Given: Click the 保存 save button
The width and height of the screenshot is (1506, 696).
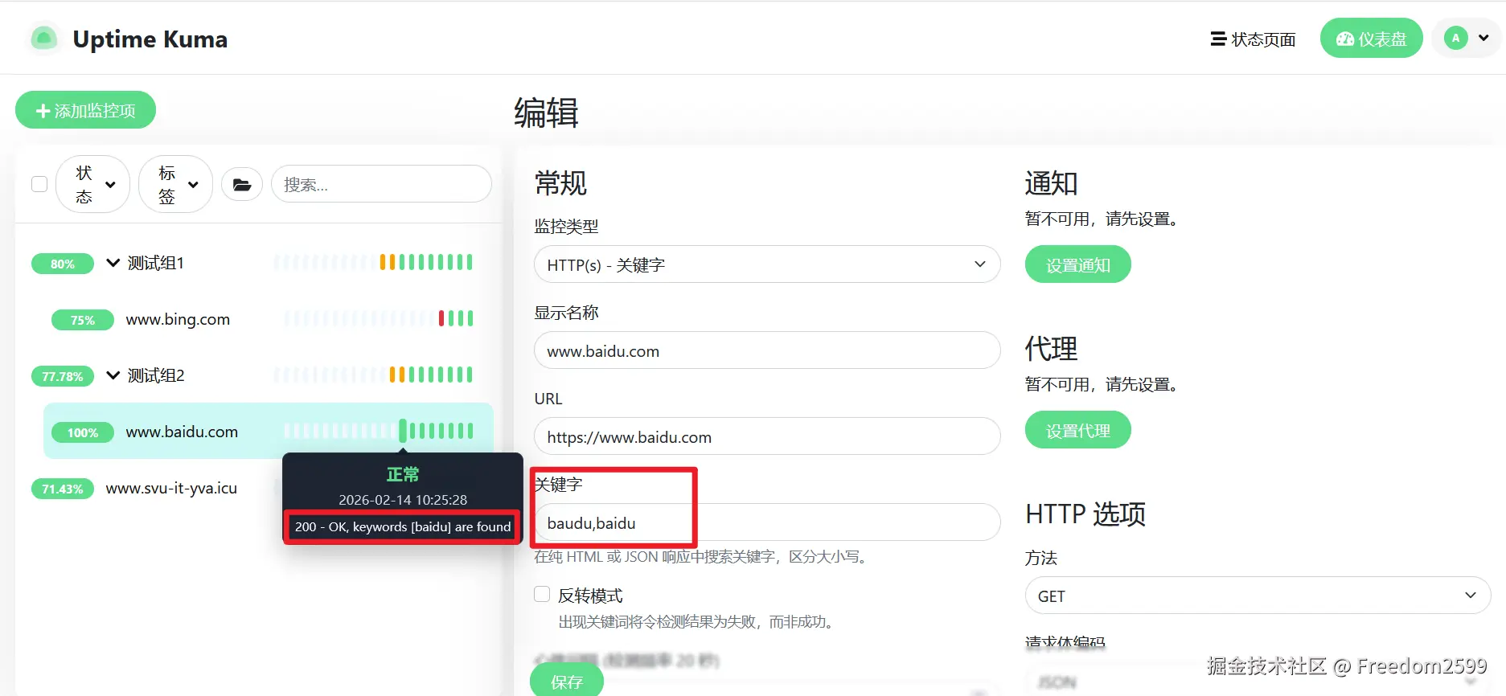Looking at the screenshot, I should 567,681.
